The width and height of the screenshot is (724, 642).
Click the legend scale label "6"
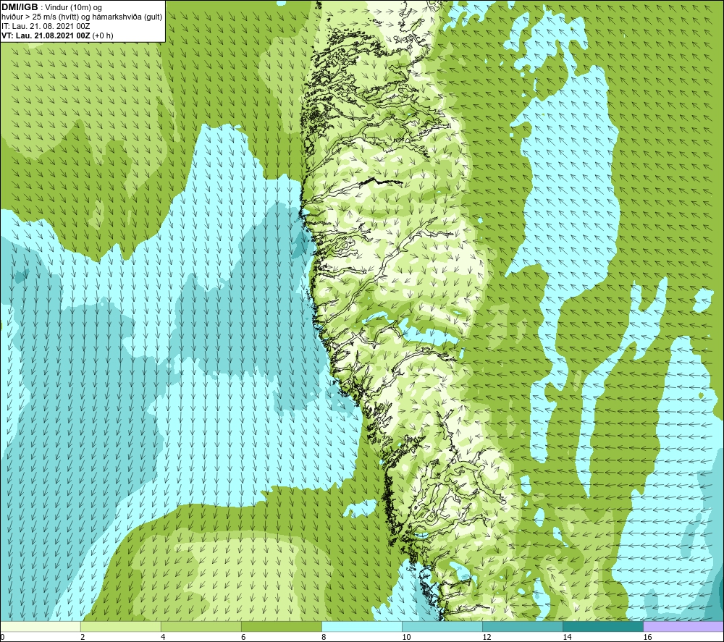click(x=243, y=637)
